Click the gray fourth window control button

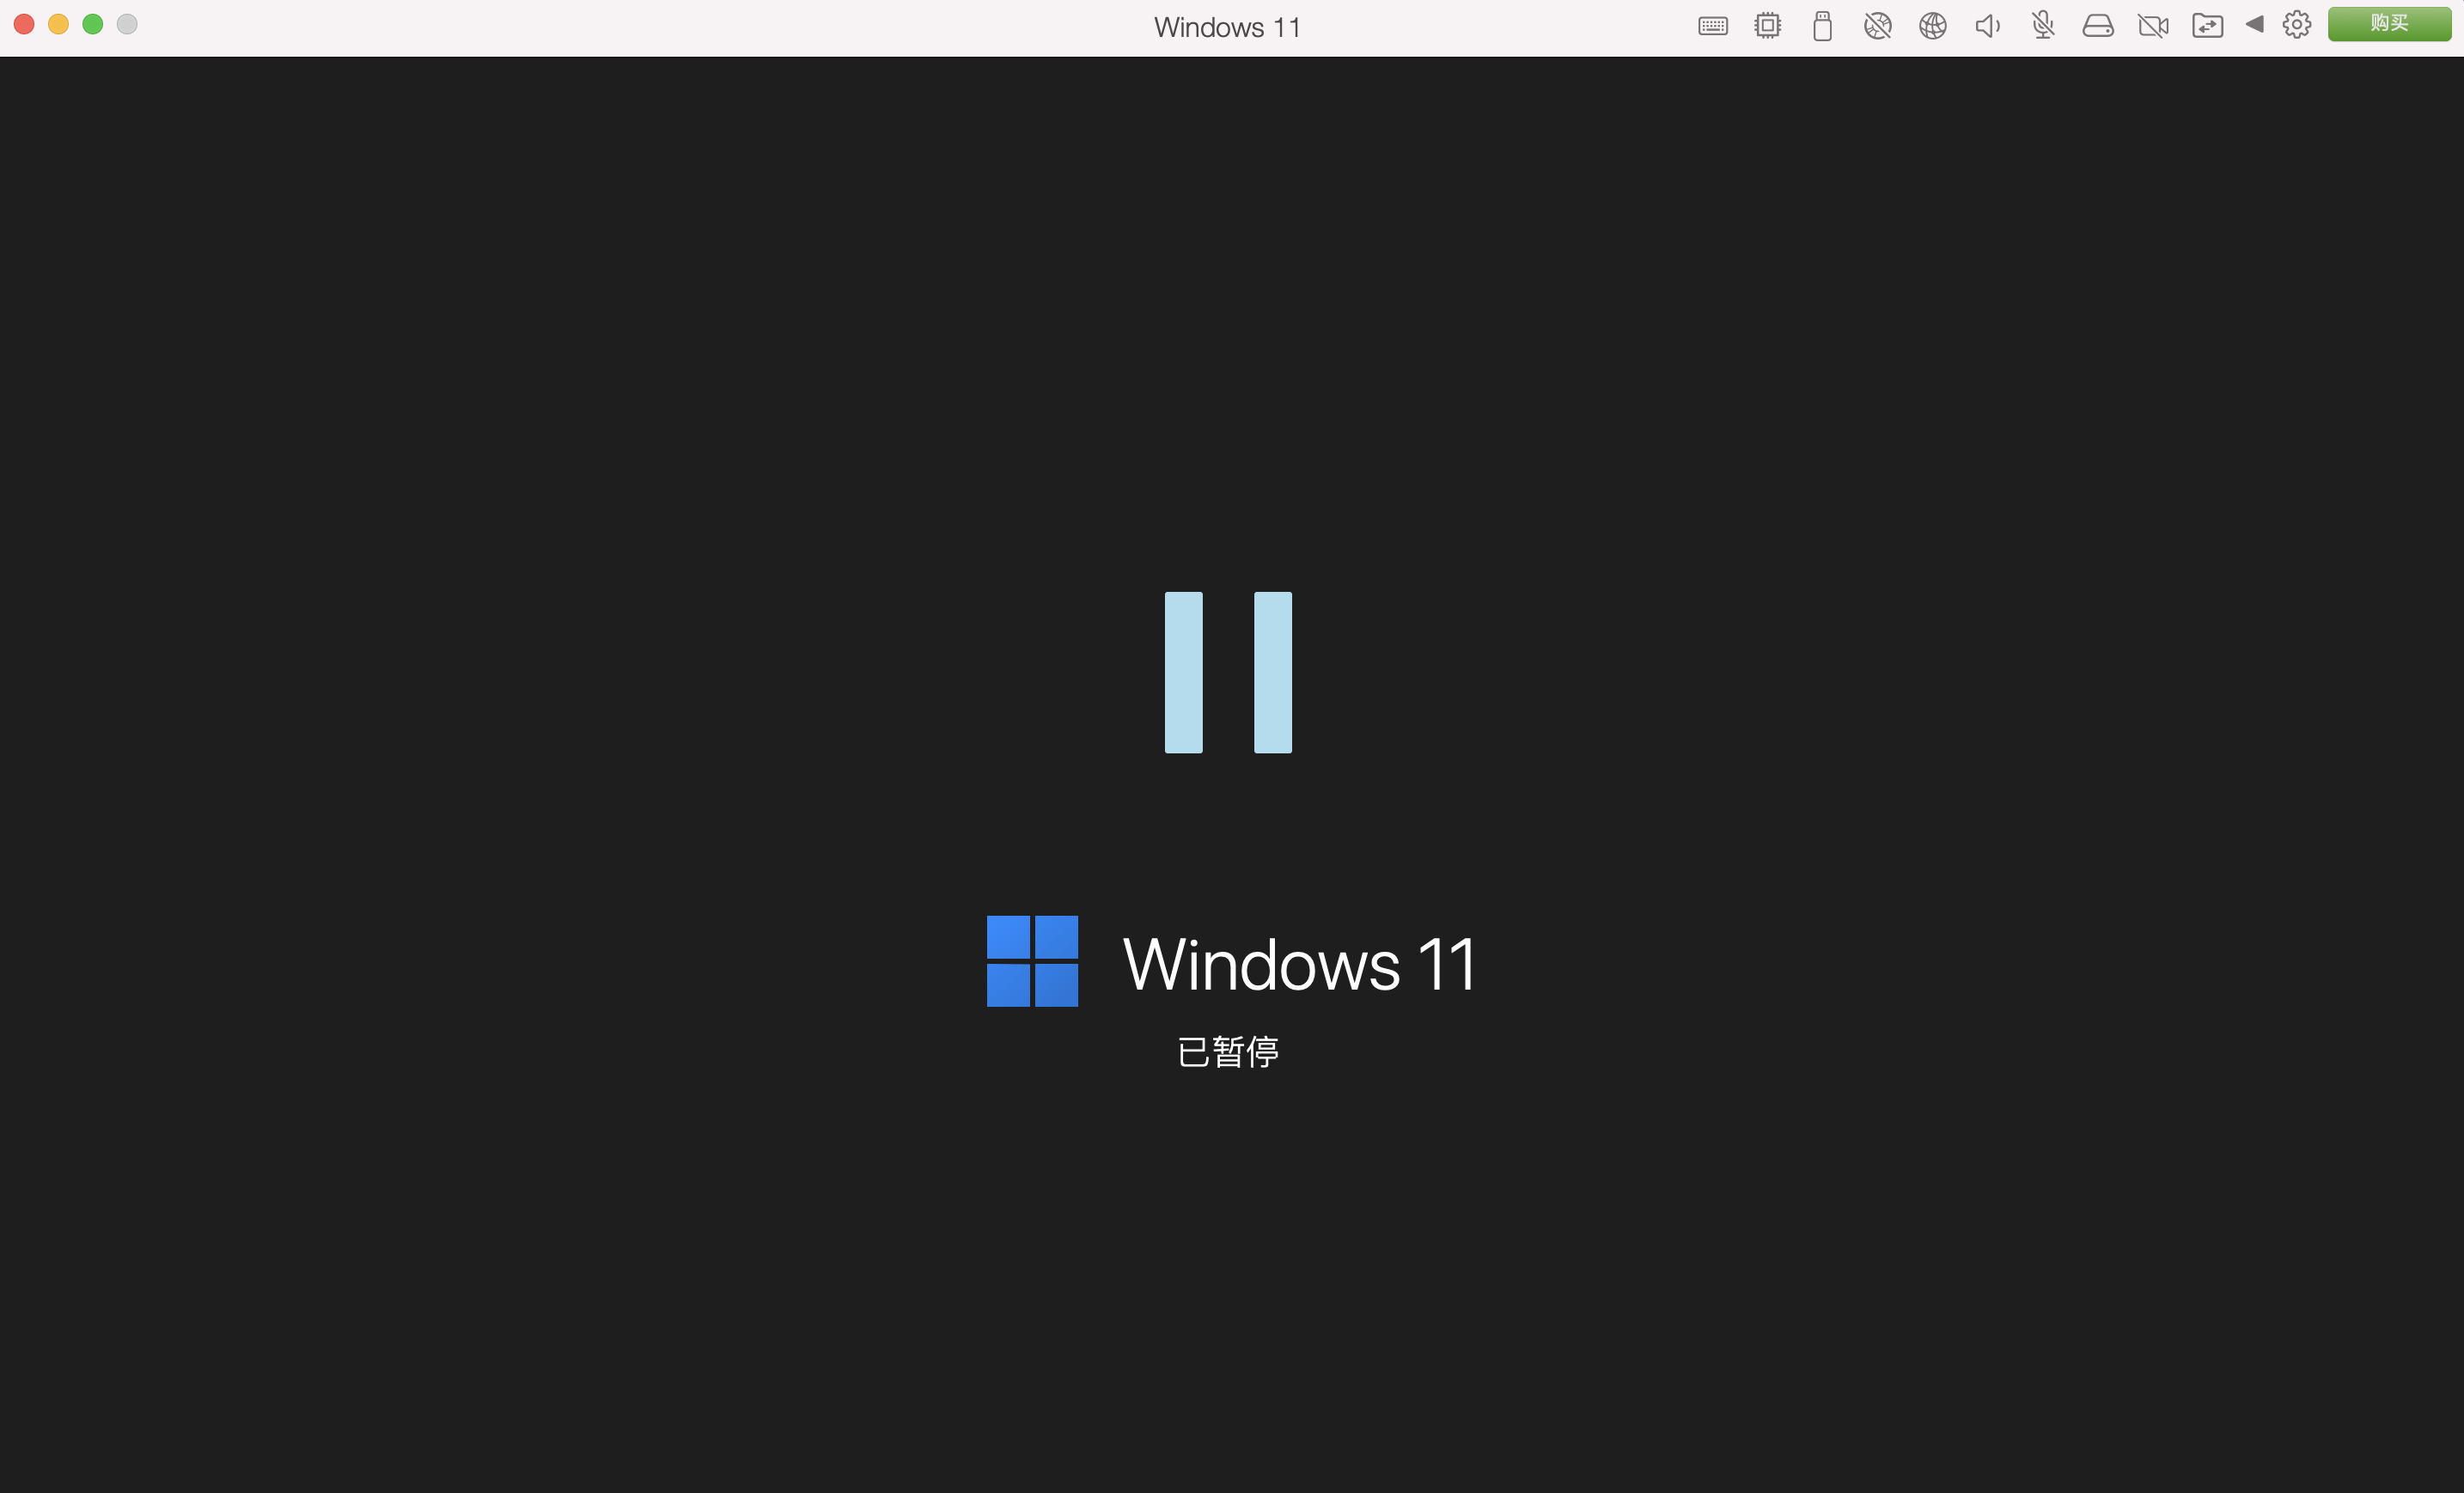point(127,24)
